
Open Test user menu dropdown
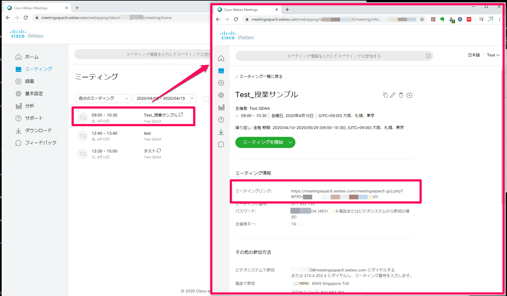tap(493, 55)
